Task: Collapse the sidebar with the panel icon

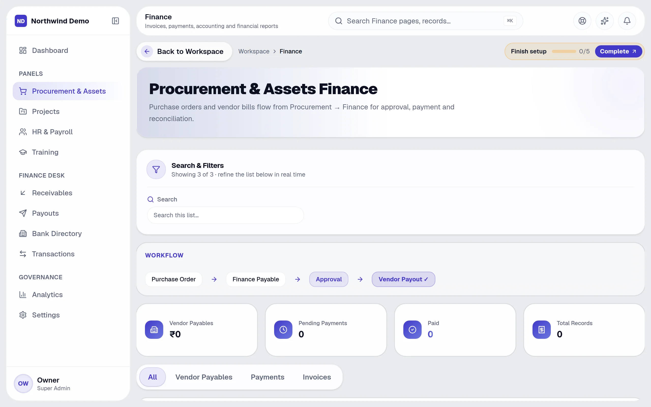Action: pyautogui.click(x=115, y=21)
